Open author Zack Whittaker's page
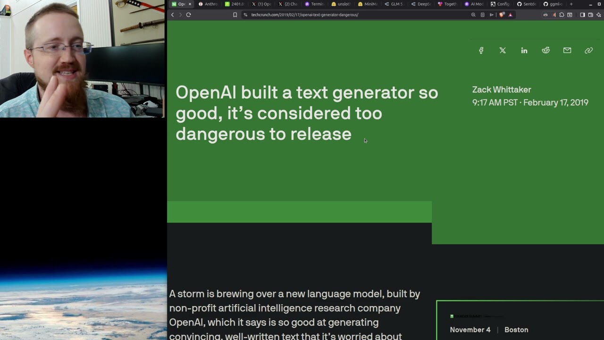 tap(502, 90)
